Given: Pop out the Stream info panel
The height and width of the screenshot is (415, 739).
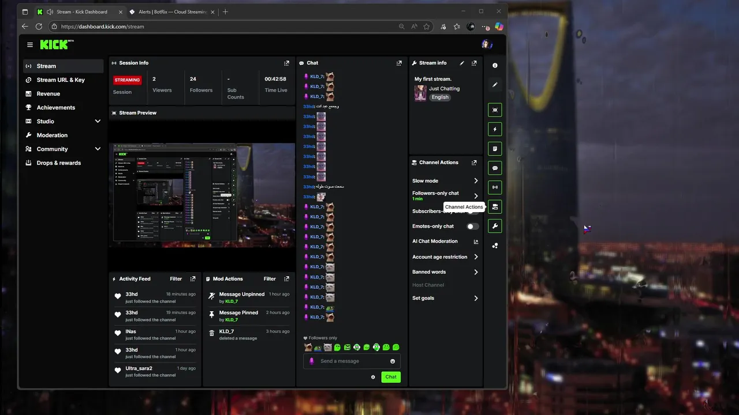Looking at the screenshot, I should [474, 63].
